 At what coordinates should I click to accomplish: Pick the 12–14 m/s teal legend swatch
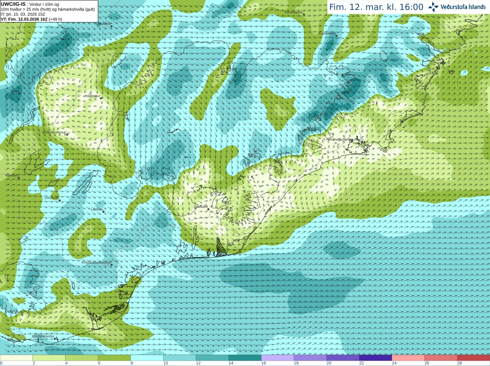click(212, 358)
